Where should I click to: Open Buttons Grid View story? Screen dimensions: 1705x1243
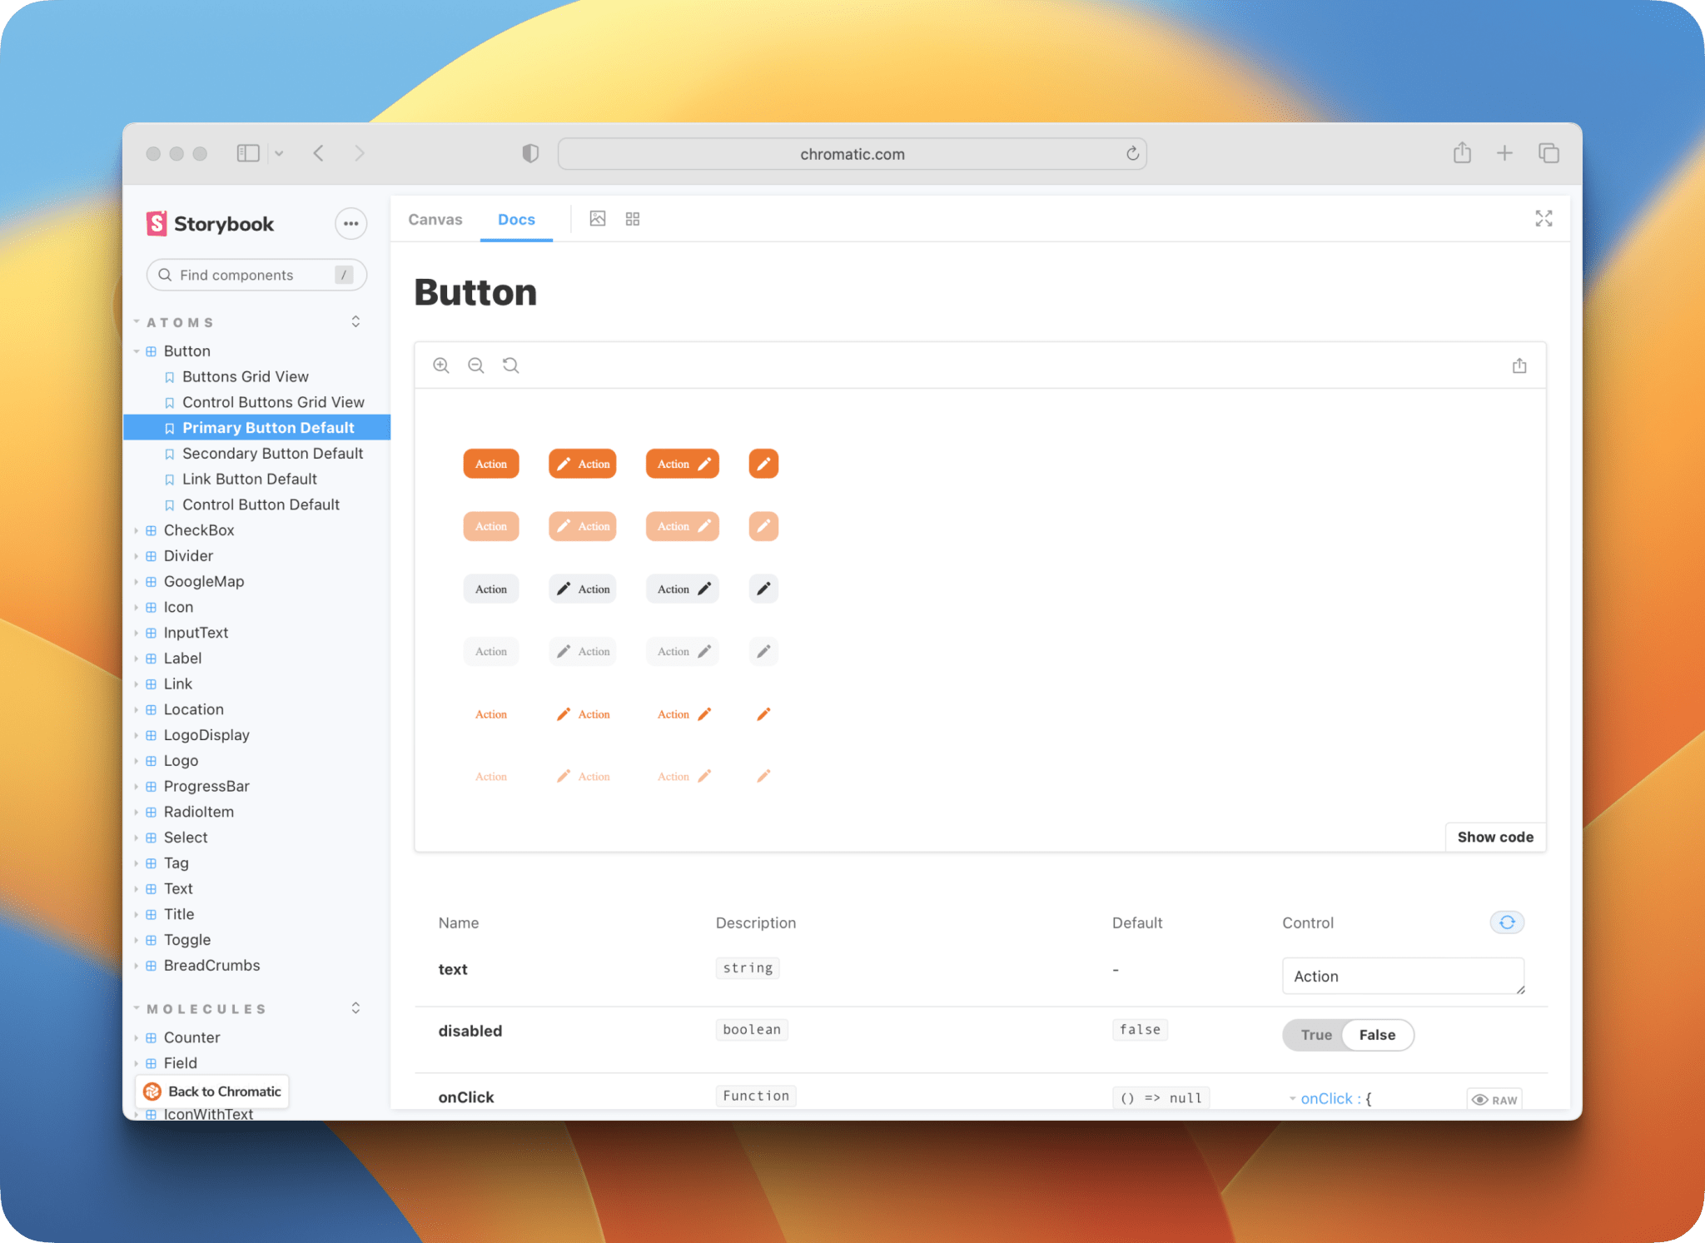245,376
